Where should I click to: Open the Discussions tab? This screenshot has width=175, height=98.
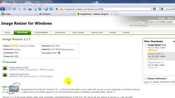pyautogui.click(x=60, y=32)
